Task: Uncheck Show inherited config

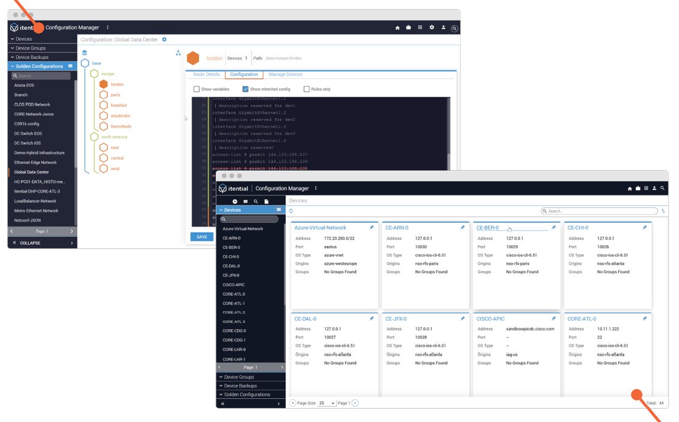Action: 245,89
